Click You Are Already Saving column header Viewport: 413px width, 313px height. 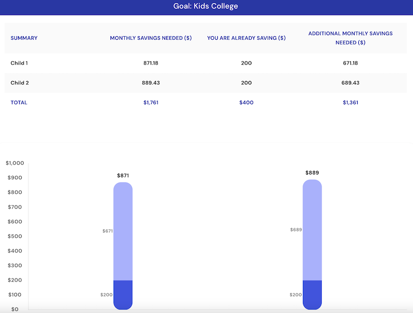pos(246,38)
